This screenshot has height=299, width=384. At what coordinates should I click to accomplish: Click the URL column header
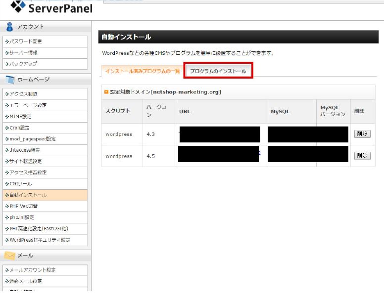click(221, 111)
